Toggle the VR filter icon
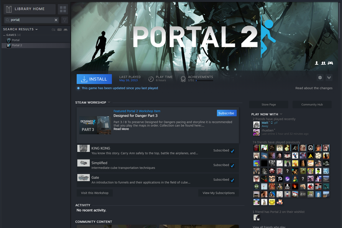The image size is (342, 228). pyautogui.click(x=59, y=30)
